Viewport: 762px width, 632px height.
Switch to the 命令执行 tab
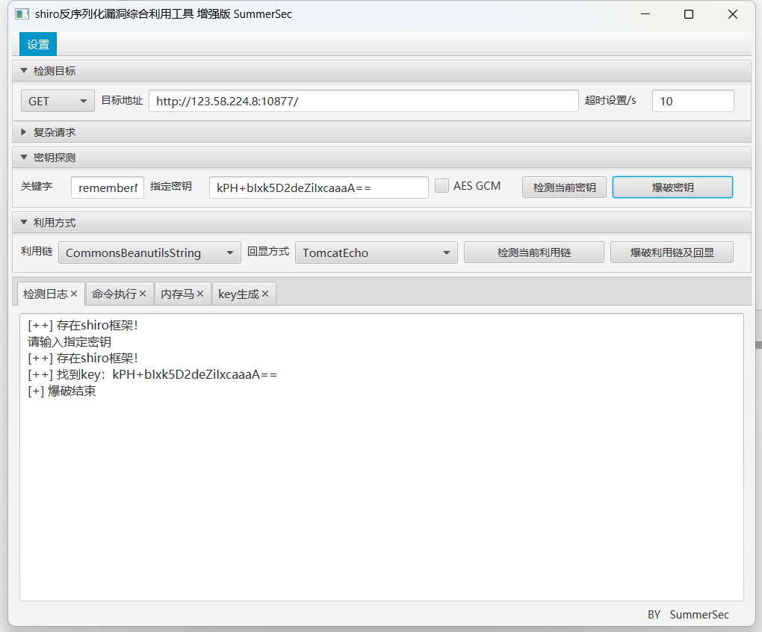pos(114,293)
